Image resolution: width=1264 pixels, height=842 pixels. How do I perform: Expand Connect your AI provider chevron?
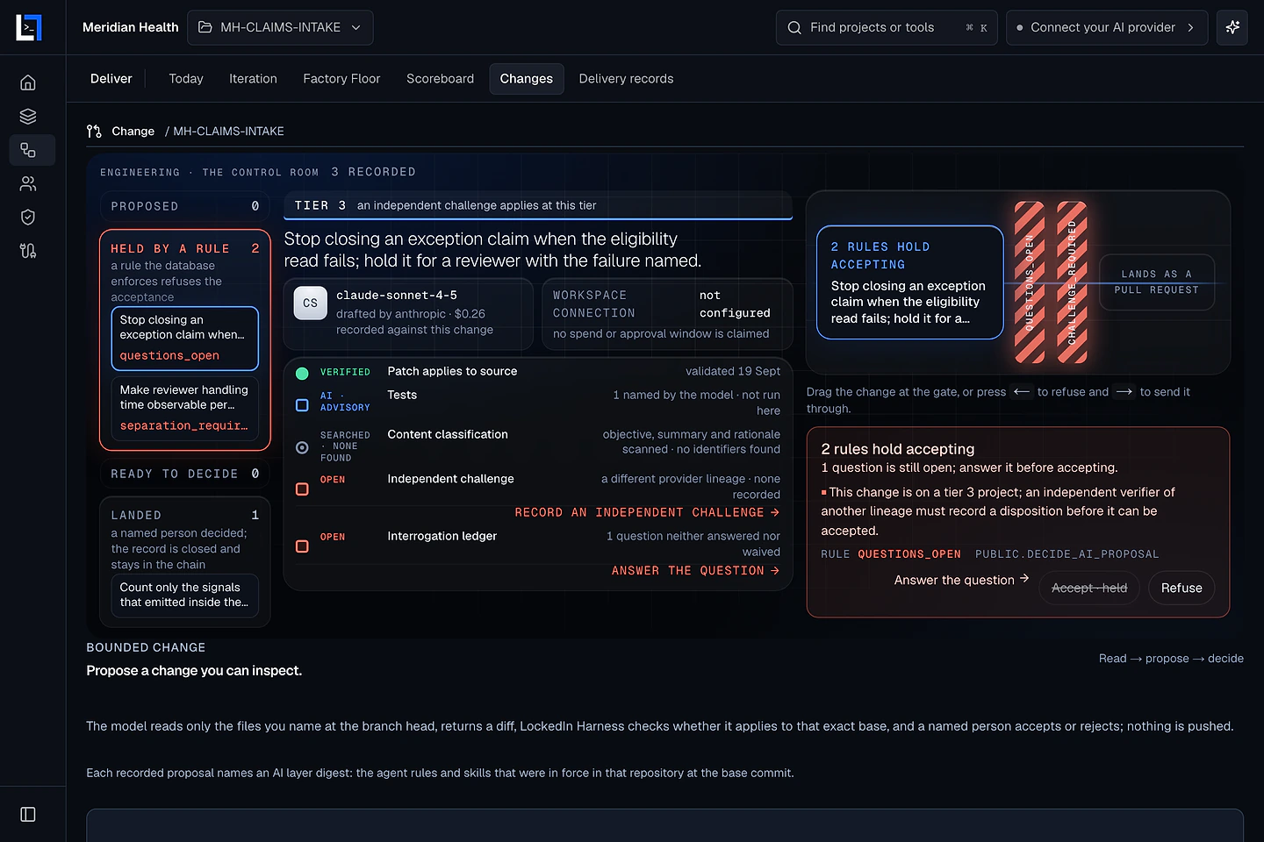point(1190,28)
